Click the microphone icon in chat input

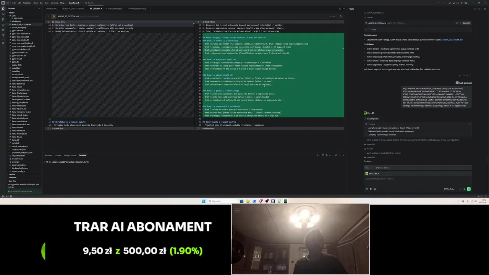click(x=465, y=189)
